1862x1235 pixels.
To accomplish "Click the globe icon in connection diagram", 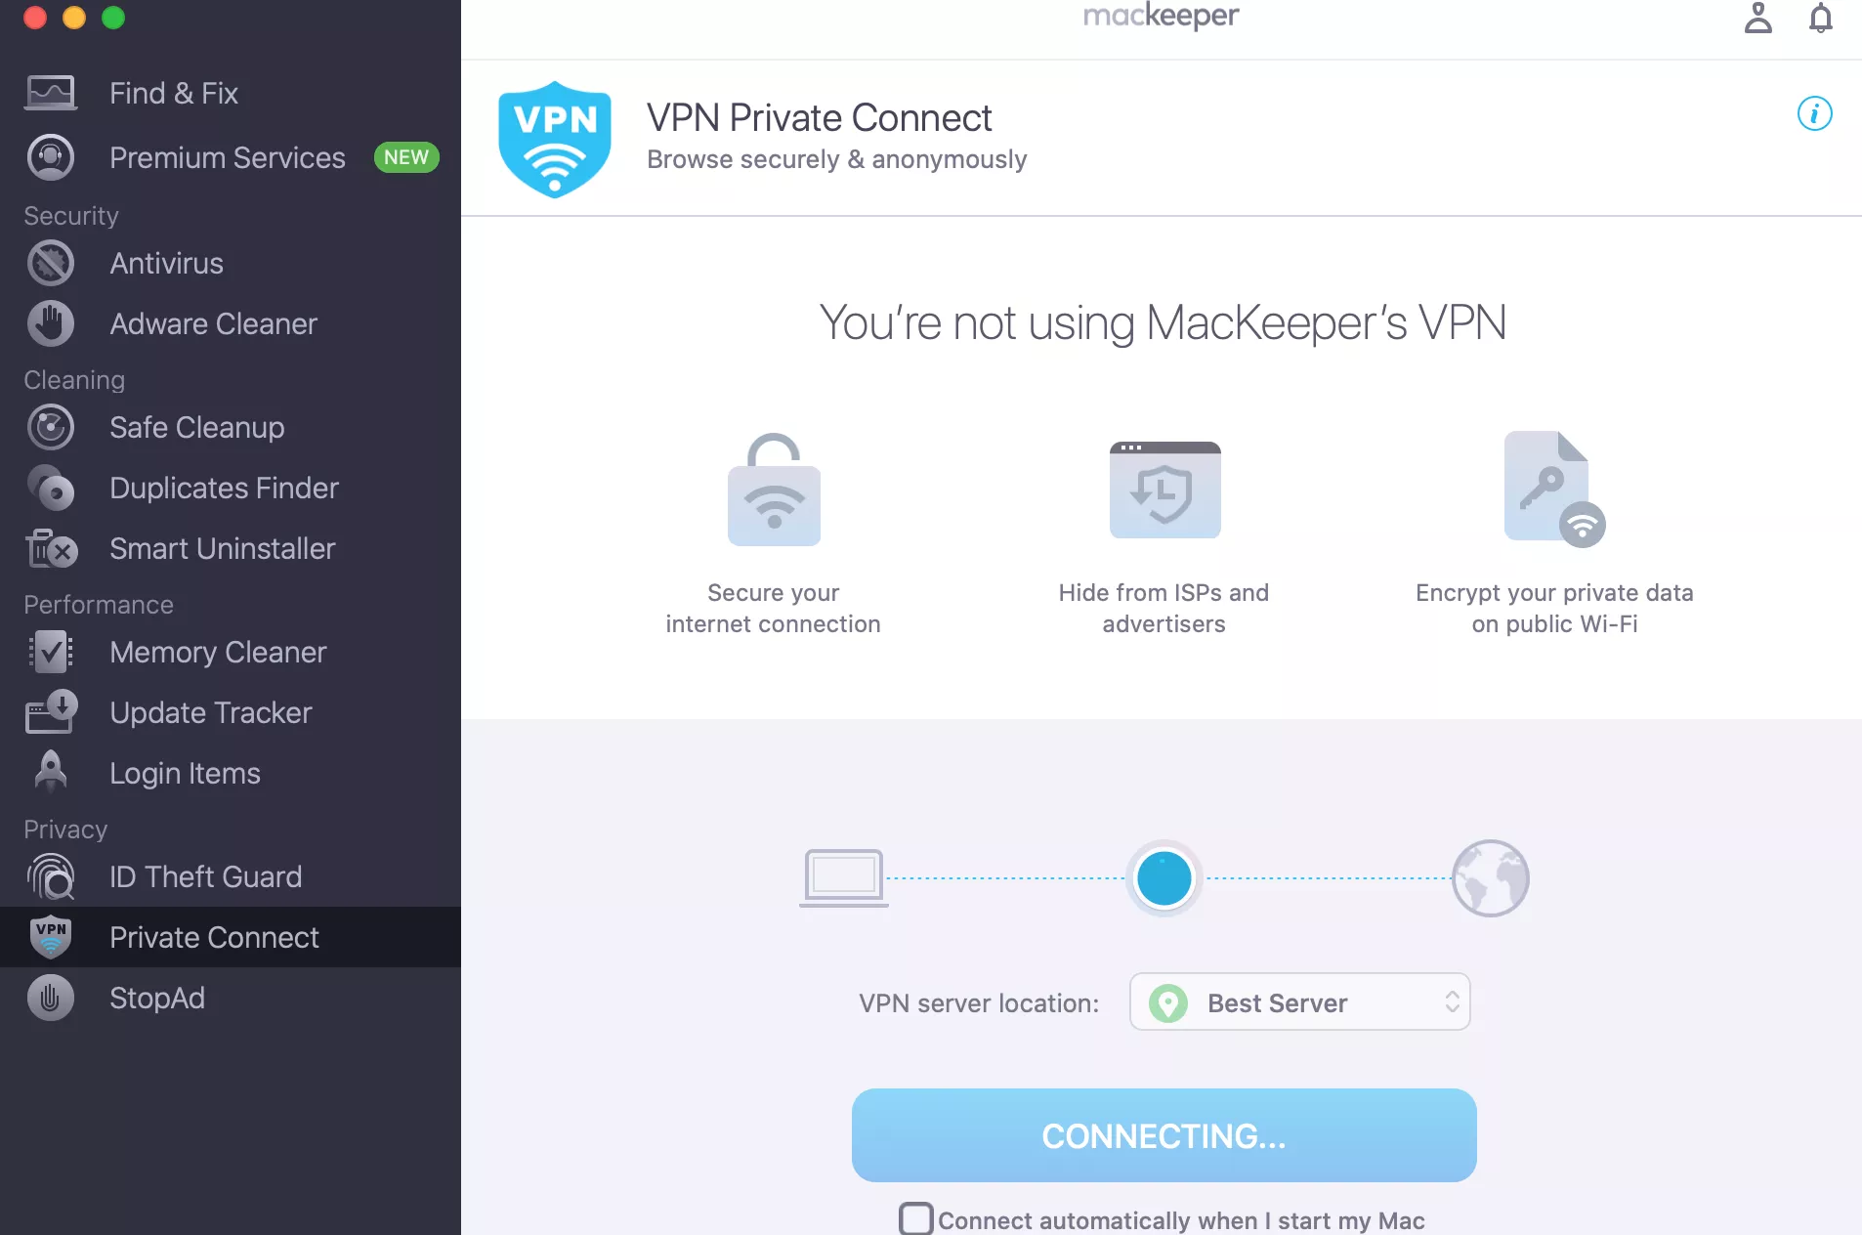I will [1490, 877].
